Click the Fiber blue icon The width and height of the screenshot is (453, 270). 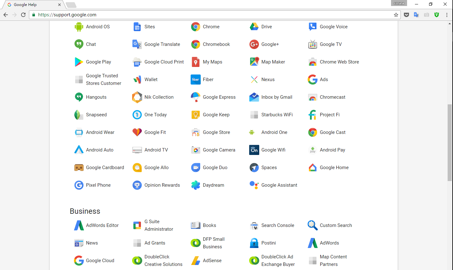196,80
